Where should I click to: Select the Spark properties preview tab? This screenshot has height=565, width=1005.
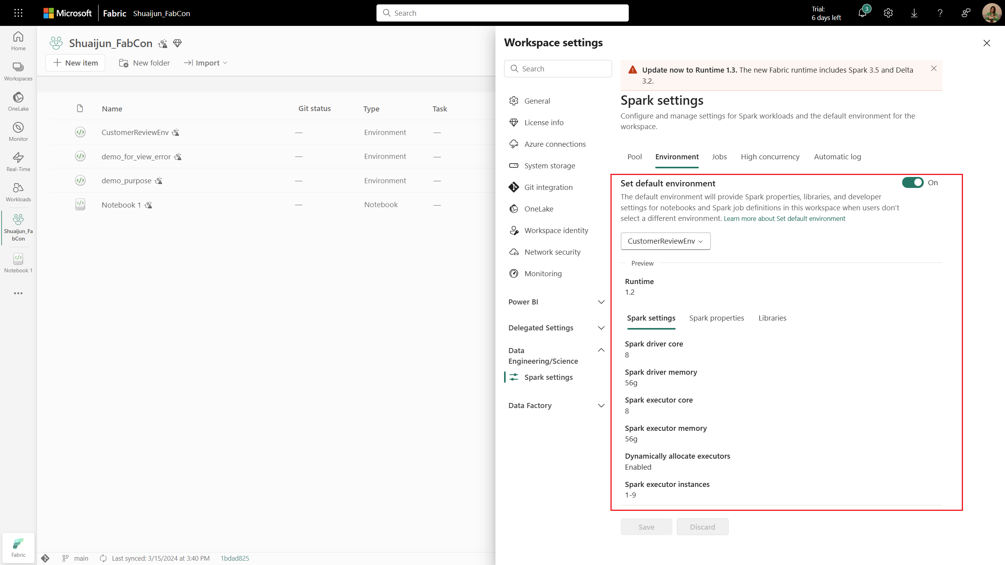[x=716, y=318]
